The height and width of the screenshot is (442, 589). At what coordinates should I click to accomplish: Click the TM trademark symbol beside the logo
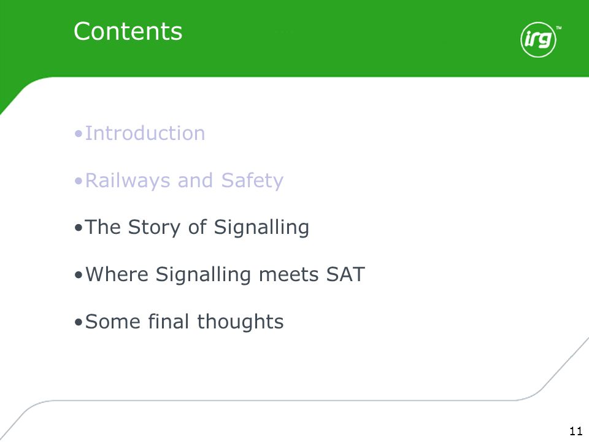(x=558, y=28)
